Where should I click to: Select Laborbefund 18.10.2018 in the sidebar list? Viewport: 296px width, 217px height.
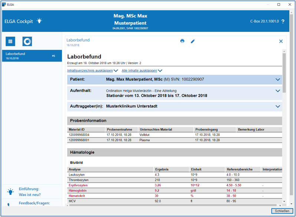coord(32,56)
